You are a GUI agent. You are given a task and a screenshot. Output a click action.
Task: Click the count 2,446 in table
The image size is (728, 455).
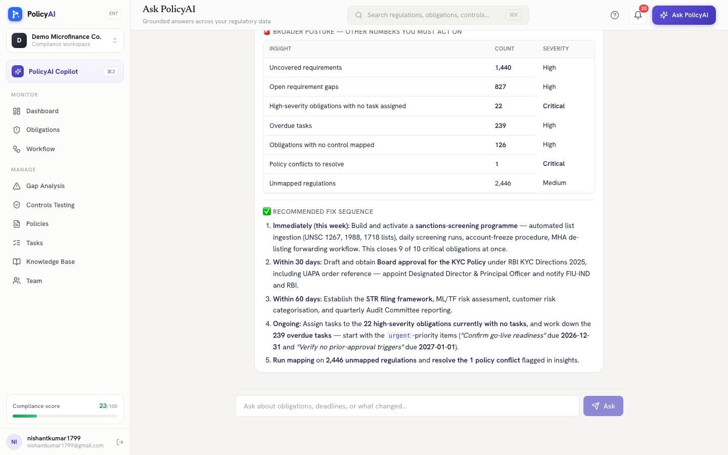[x=503, y=183]
